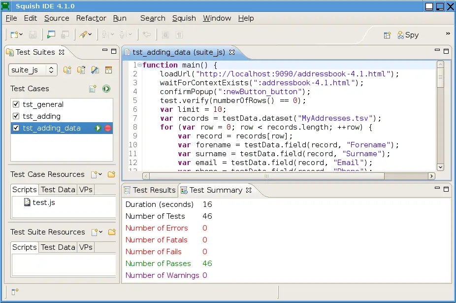This screenshot has height=303, width=456.
Task: Click Test Case Resources folder icon
Action: [x=112, y=174]
